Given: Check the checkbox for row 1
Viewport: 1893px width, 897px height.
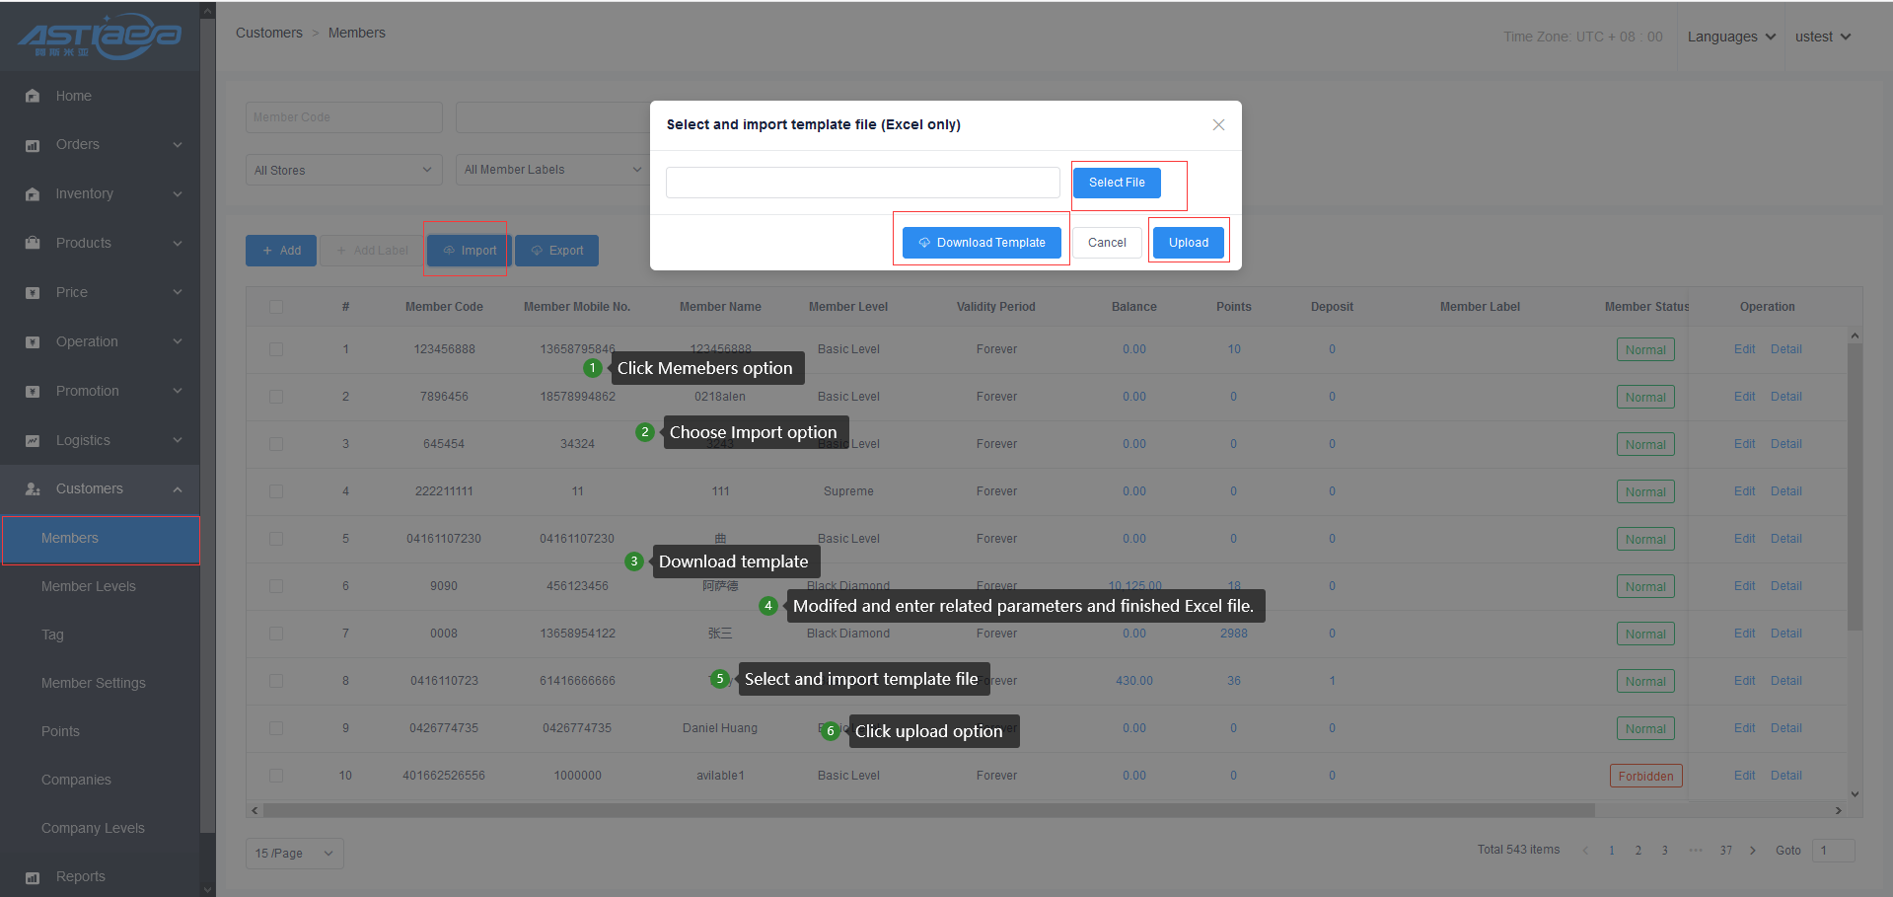Looking at the screenshot, I should (276, 349).
